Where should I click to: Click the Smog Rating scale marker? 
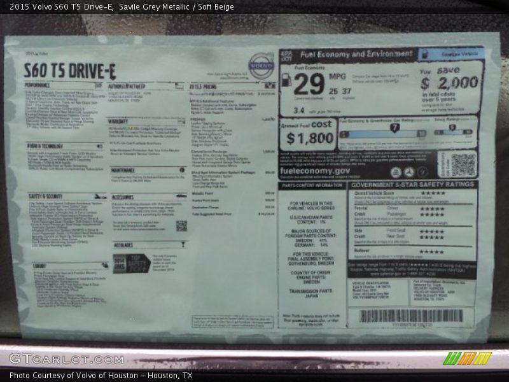452,128
